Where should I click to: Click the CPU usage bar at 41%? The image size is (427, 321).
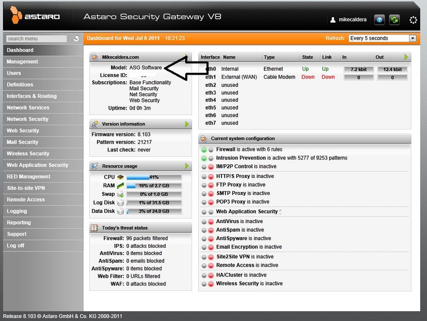click(154, 177)
